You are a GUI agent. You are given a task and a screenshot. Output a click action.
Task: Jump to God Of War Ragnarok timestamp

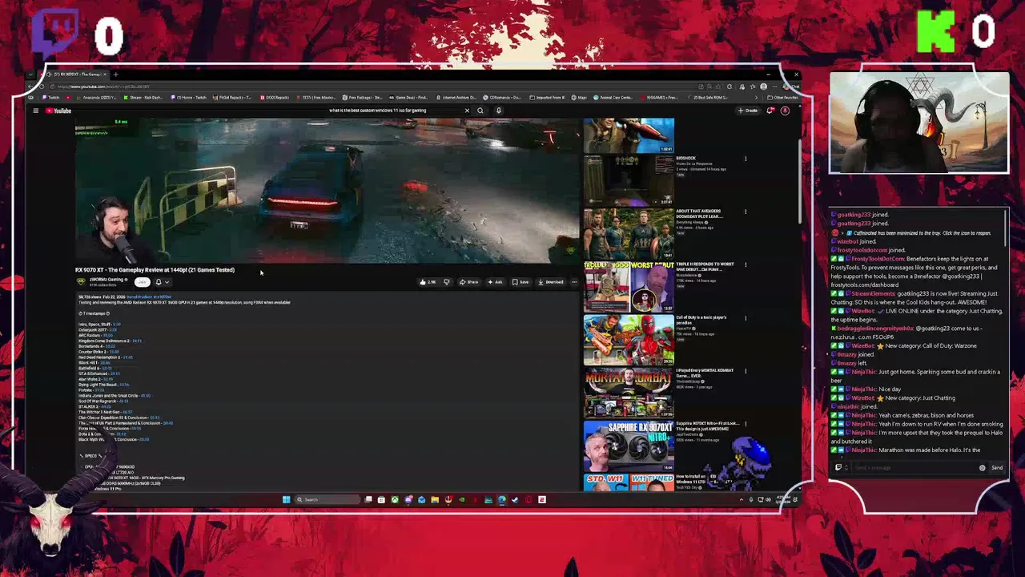[x=124, y=401]
